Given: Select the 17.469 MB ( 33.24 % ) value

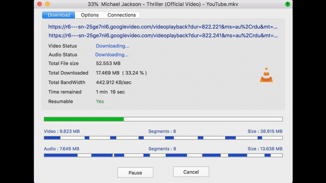Looking at the screenshot, I should tap(121, 73).
